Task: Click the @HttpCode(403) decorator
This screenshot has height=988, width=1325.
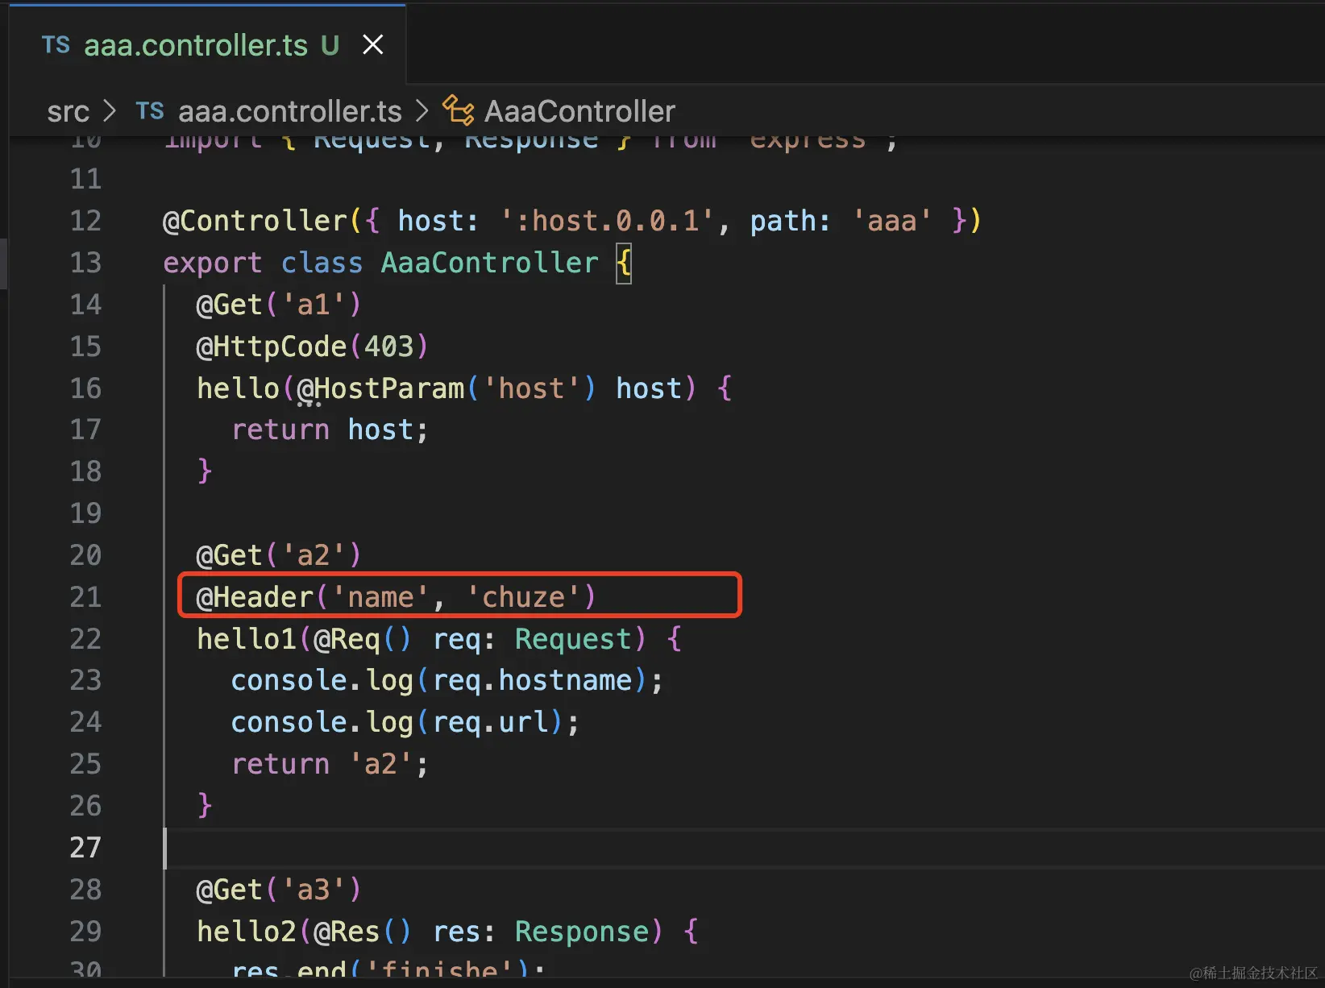Action: click(x=312, y=347)
